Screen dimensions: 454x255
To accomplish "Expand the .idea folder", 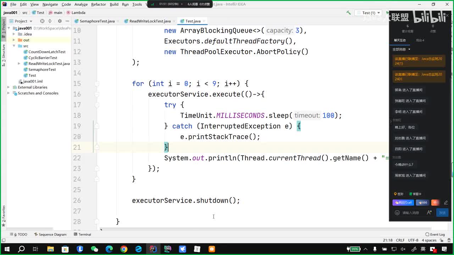I will coord(14,34).
